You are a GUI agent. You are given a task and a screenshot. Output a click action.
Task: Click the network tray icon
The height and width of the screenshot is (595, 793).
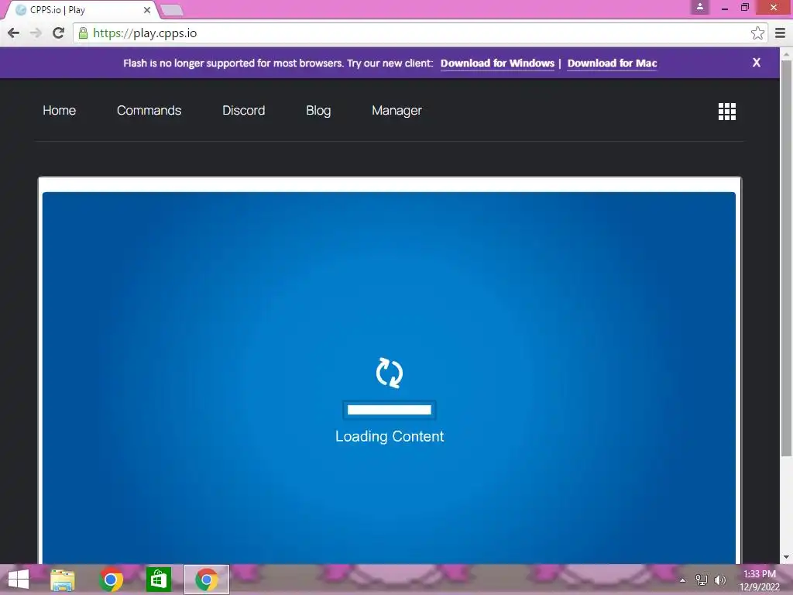click(702, 580)
